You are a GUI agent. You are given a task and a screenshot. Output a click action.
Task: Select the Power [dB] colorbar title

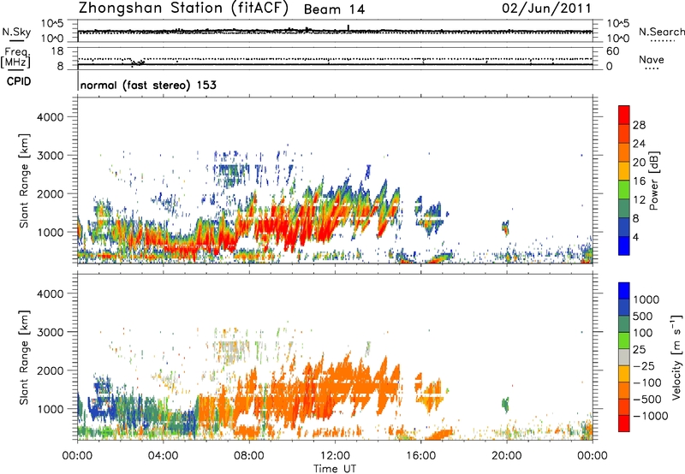(x=654, y=181)
